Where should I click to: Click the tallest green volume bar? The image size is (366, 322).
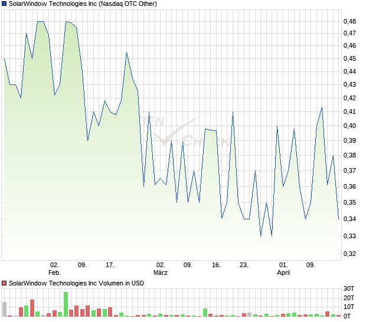pos(66,304)
